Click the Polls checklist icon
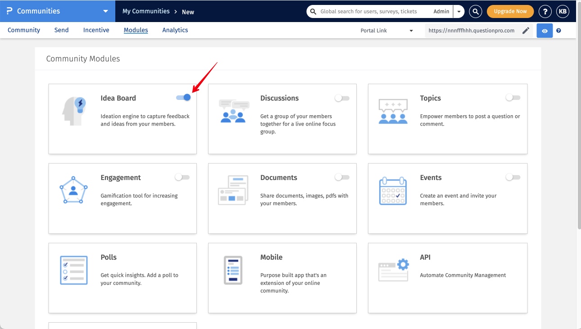This screenshot has height=329, width=581. 74,270
